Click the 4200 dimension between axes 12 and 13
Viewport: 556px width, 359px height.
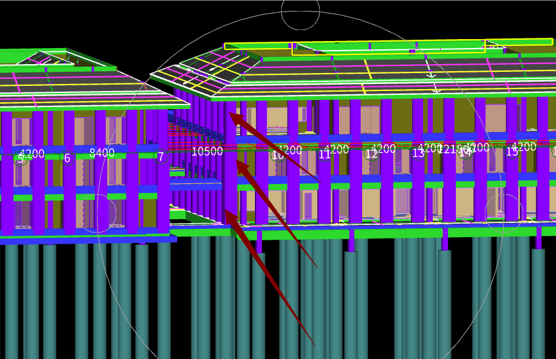(x=383, y=149)
